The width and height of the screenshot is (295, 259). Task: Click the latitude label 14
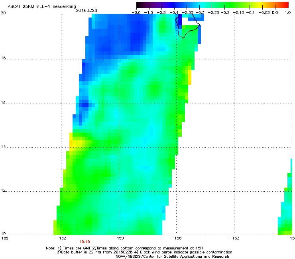3,147
